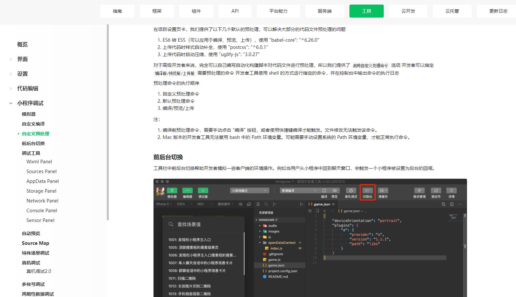Screen dimensions: 516x297
Task: Open the Network Panel page
Action: tap(42, 201)
